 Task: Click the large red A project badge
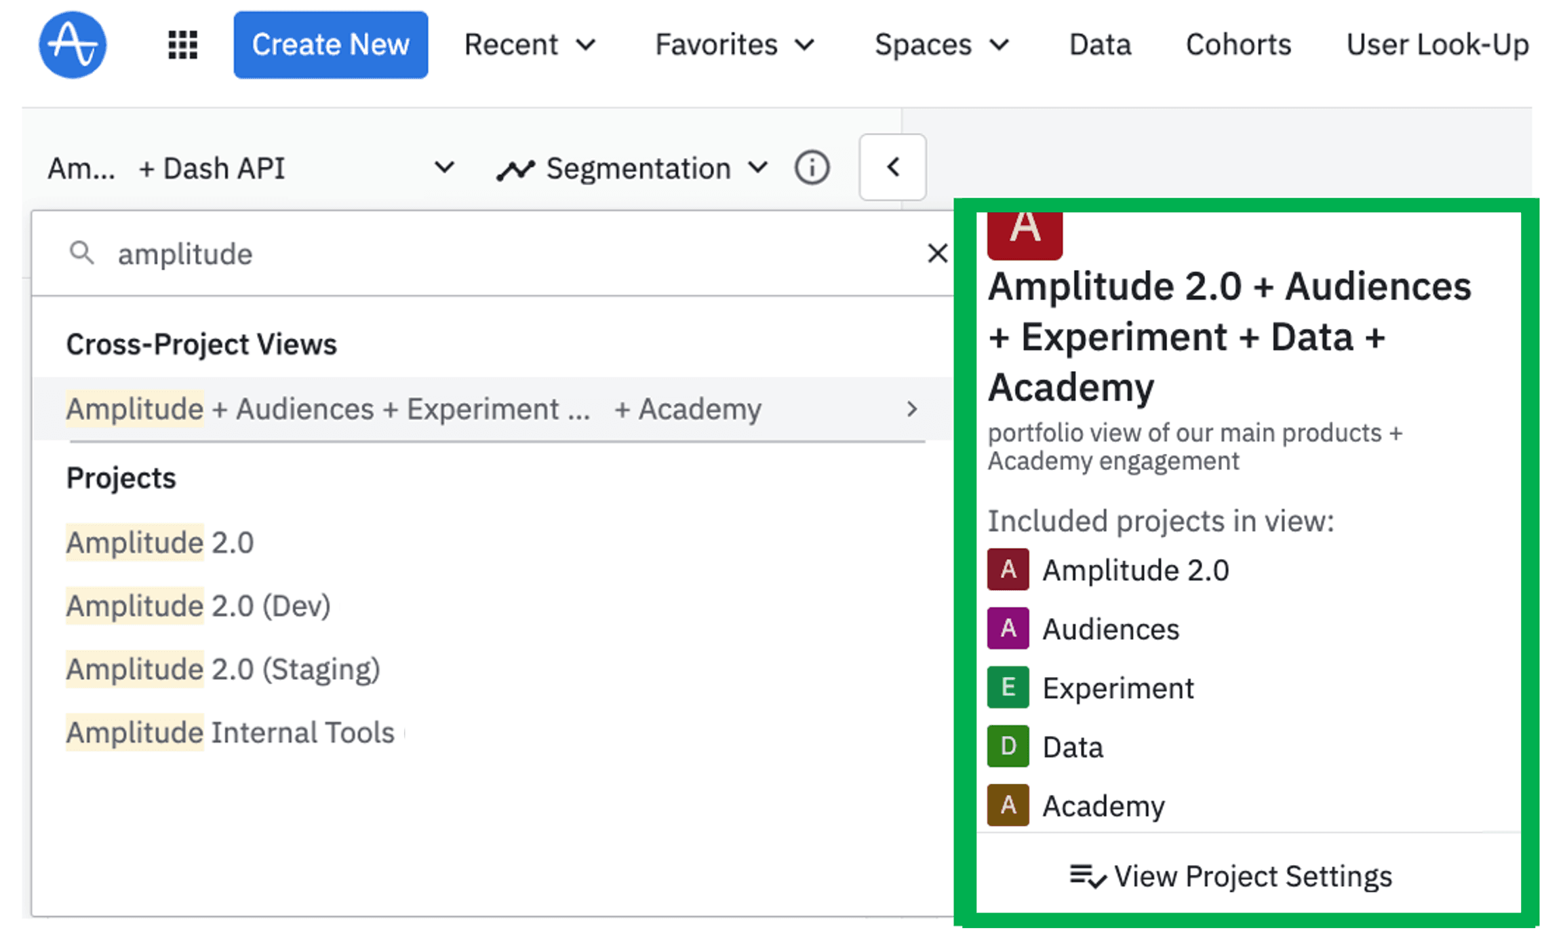coord(1025,233)
